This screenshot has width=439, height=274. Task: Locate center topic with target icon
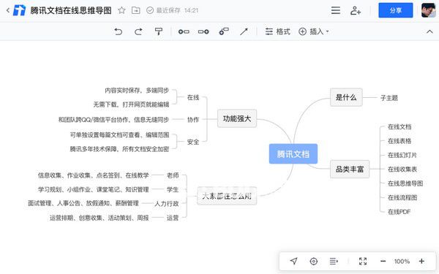[x=314, y=261]
